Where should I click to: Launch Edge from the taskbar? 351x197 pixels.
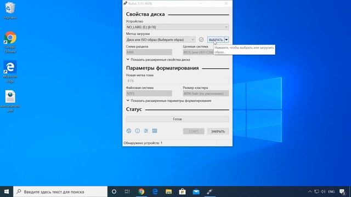(x=155, y=192)
